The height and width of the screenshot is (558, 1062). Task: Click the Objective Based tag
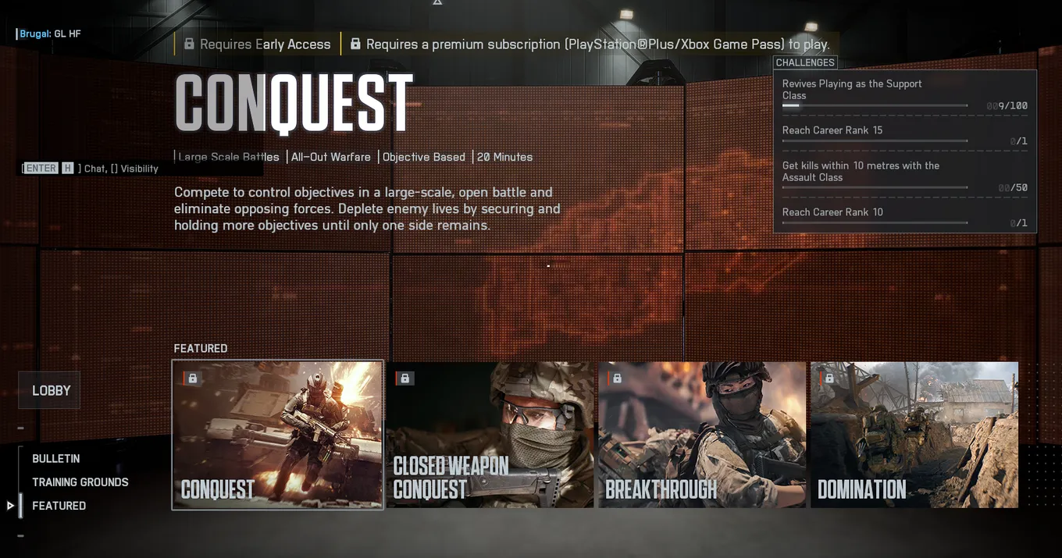click(424, 157)
